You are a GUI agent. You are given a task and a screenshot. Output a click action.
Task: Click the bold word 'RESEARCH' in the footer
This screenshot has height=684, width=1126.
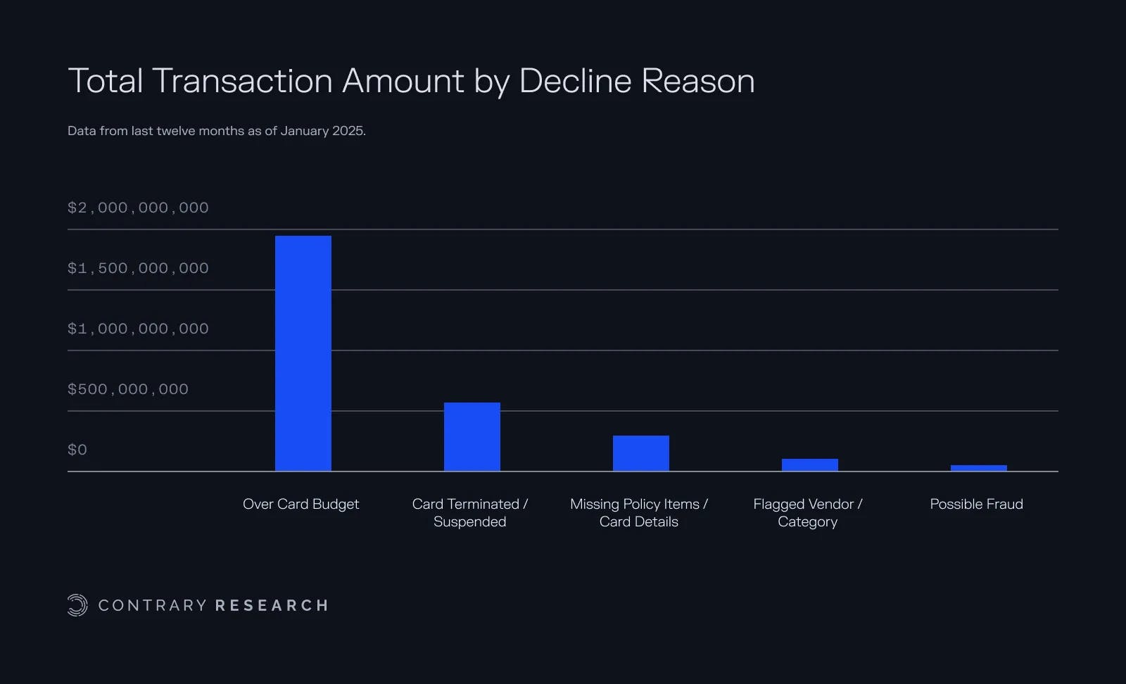[x=272, y=605]
